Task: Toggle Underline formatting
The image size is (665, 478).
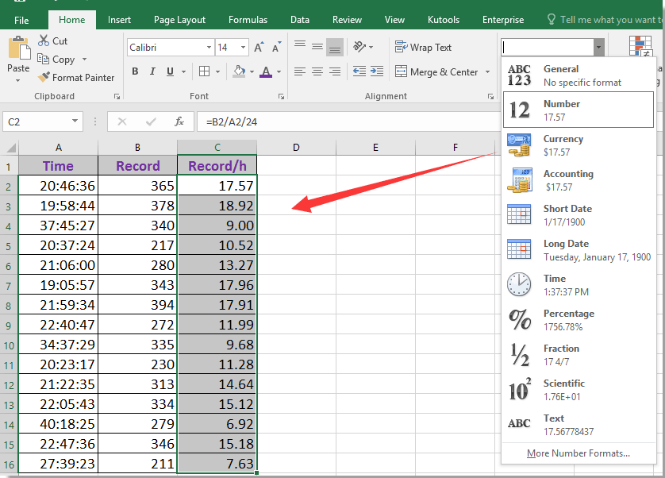Action: [168, 71]
